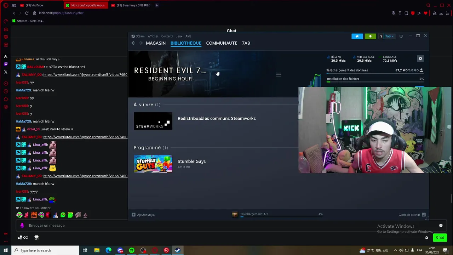Go forward in Steam navigation
This screenshot has height=255, width=453.
[141, 43]
